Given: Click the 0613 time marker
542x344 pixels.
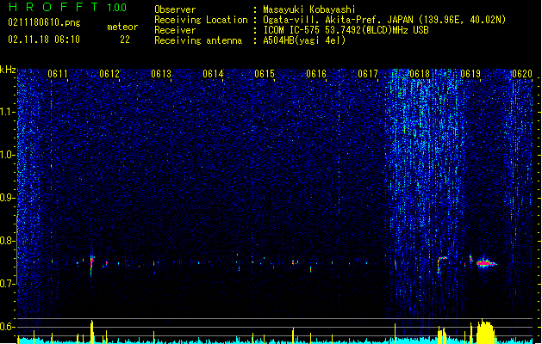Looking at the screenshot, I should (x=161, y=74).
